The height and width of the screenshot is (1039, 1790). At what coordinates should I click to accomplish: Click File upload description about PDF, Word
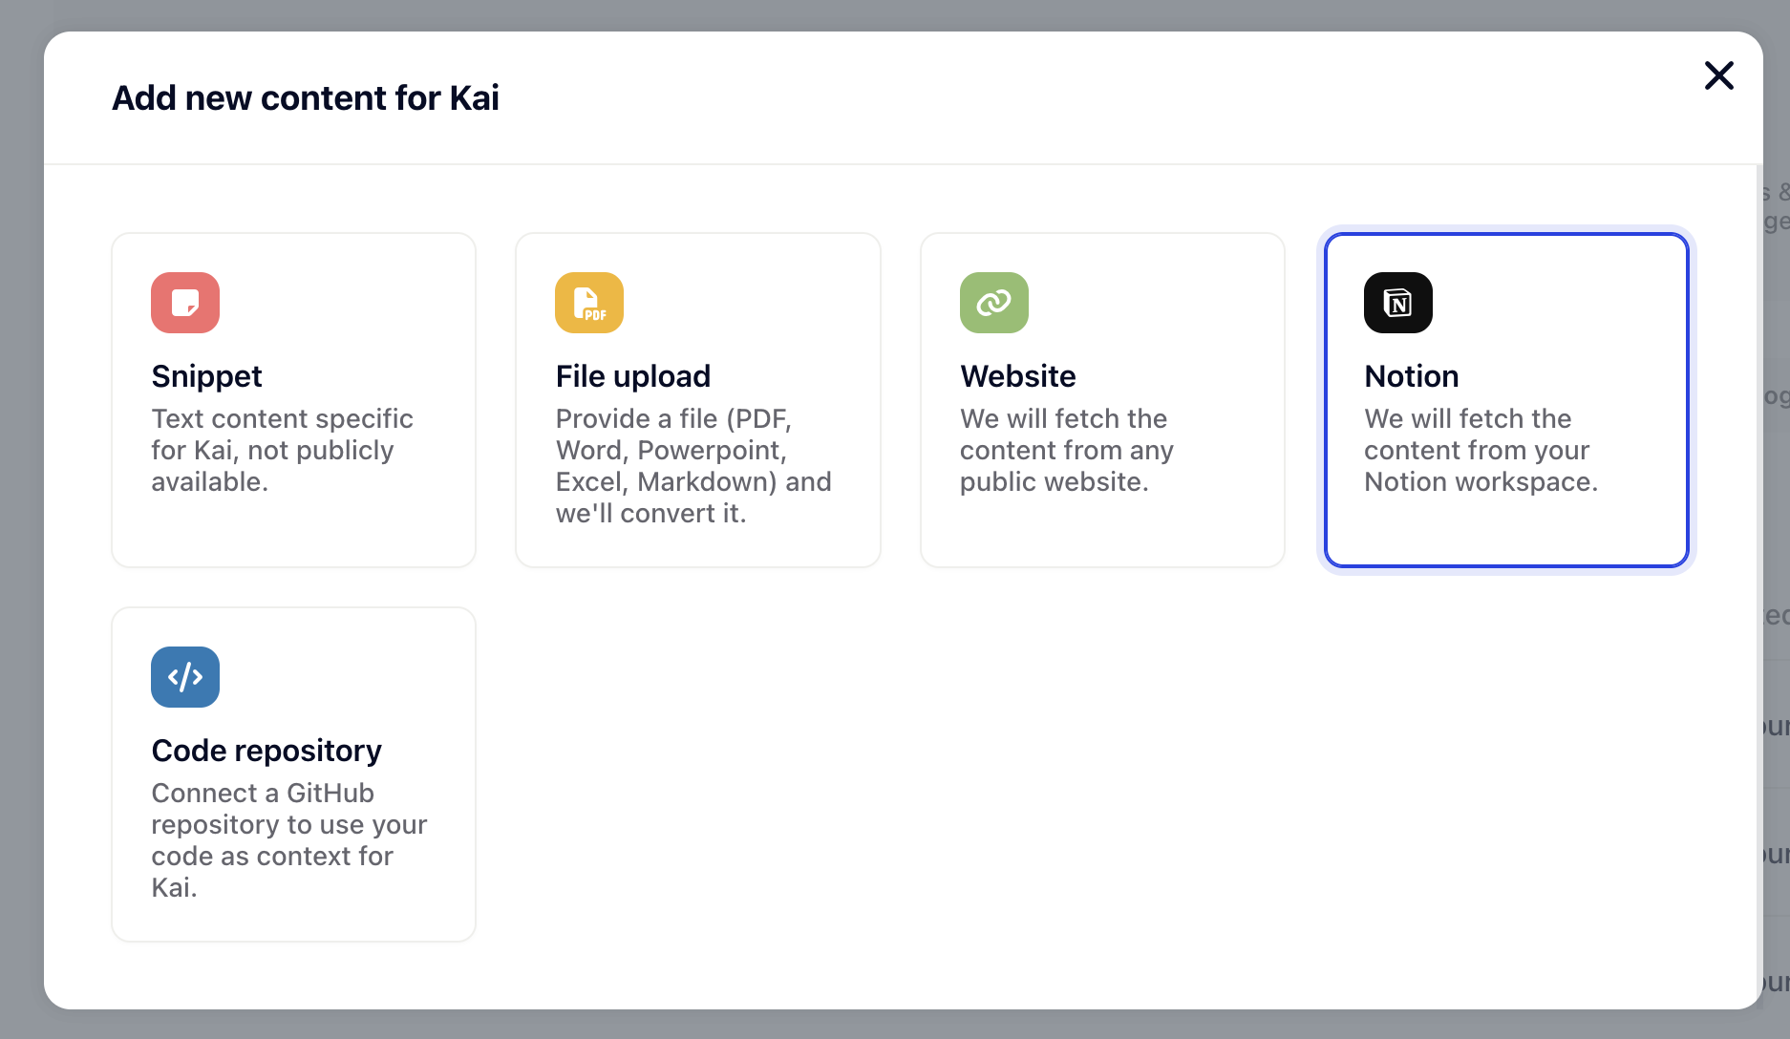693,466
